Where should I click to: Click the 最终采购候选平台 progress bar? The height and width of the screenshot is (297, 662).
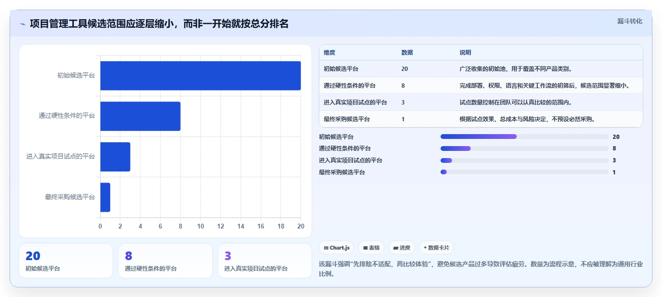524,172
